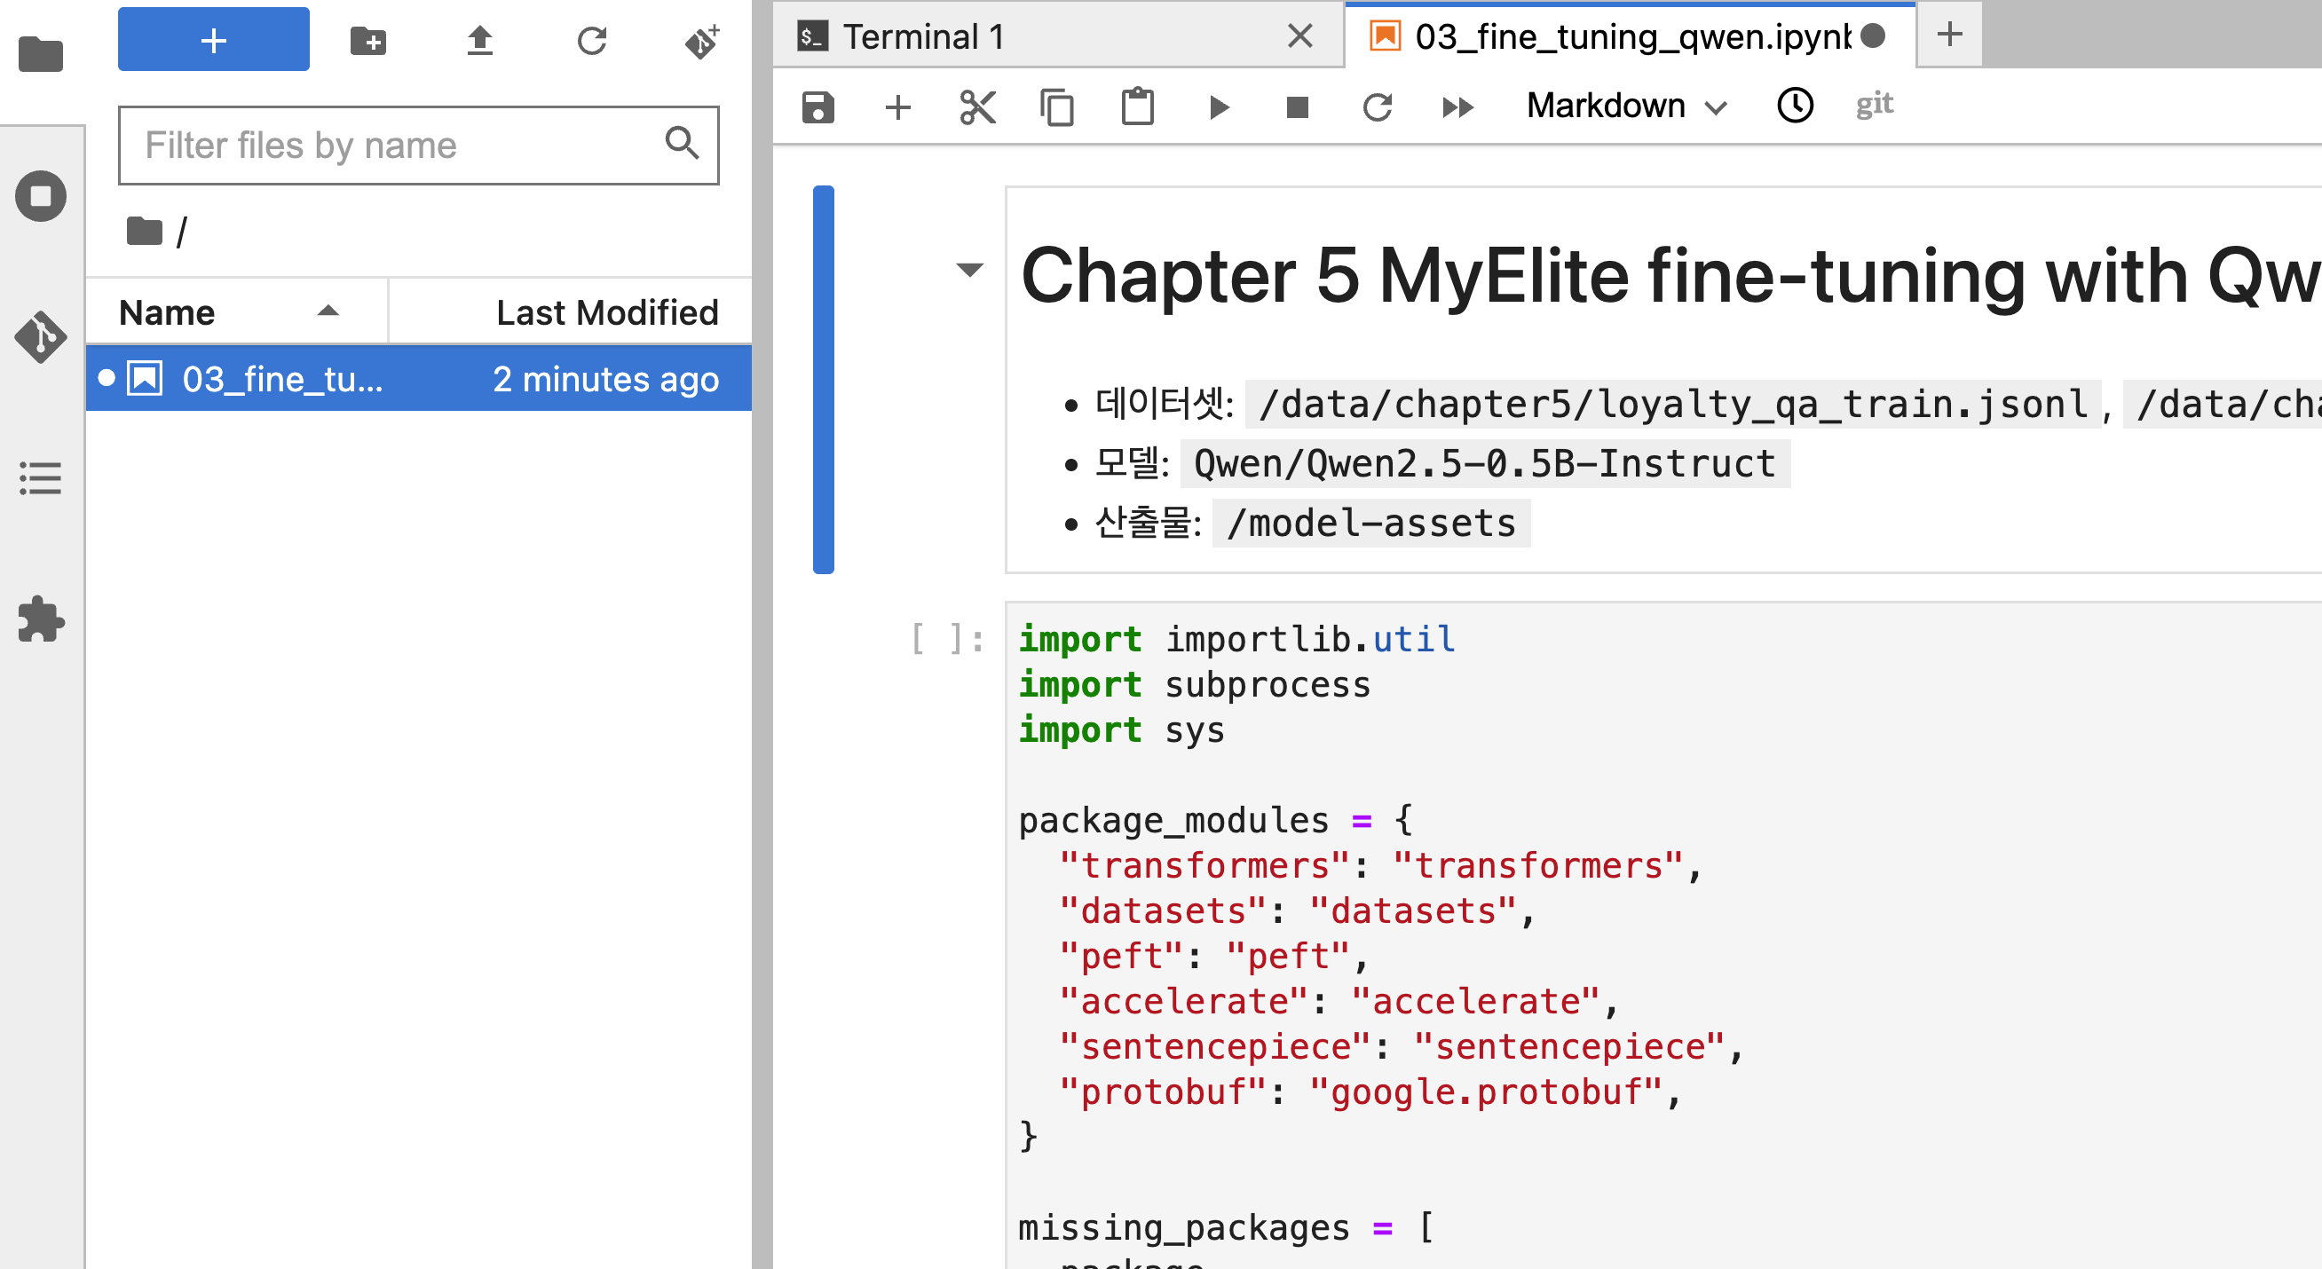
Task: Click the "sentencepiece" dictionary entry
Action: tap(1402, 1046)
